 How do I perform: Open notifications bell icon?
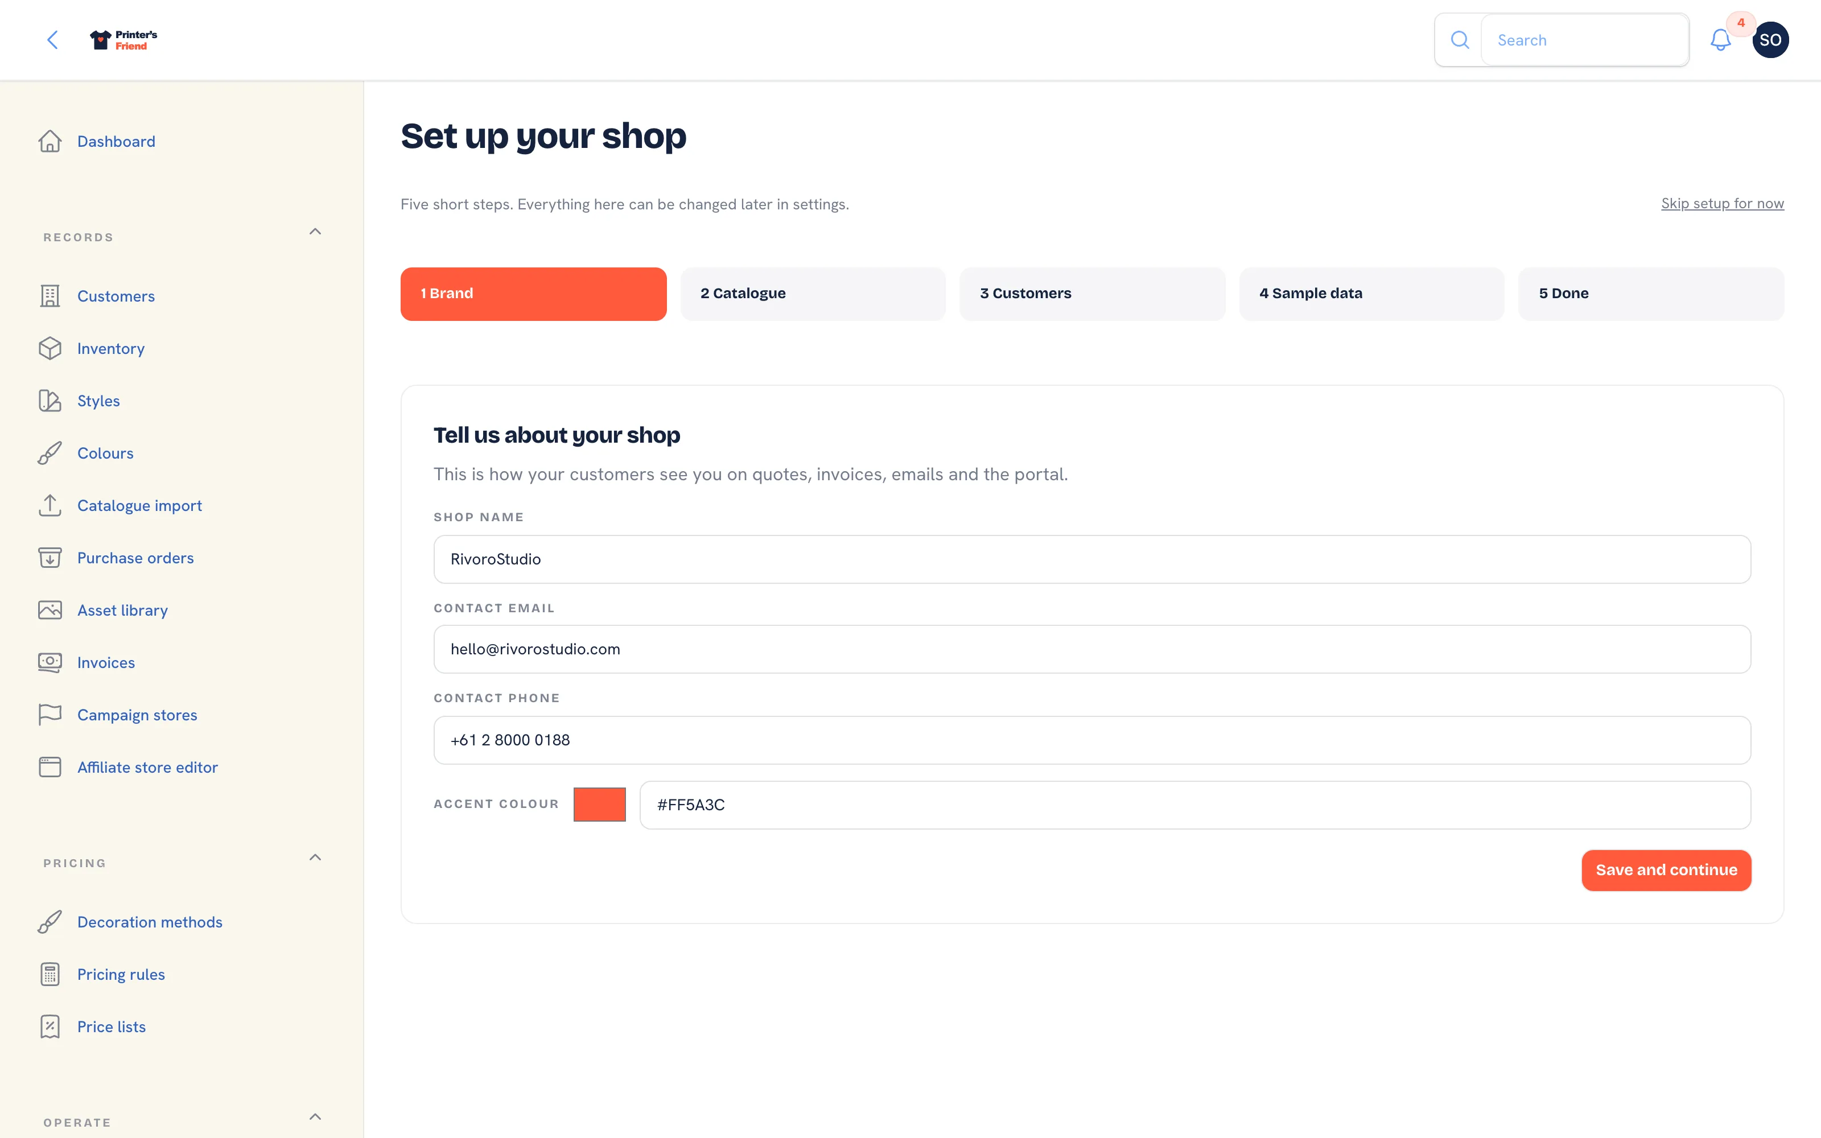(1720, 40)
